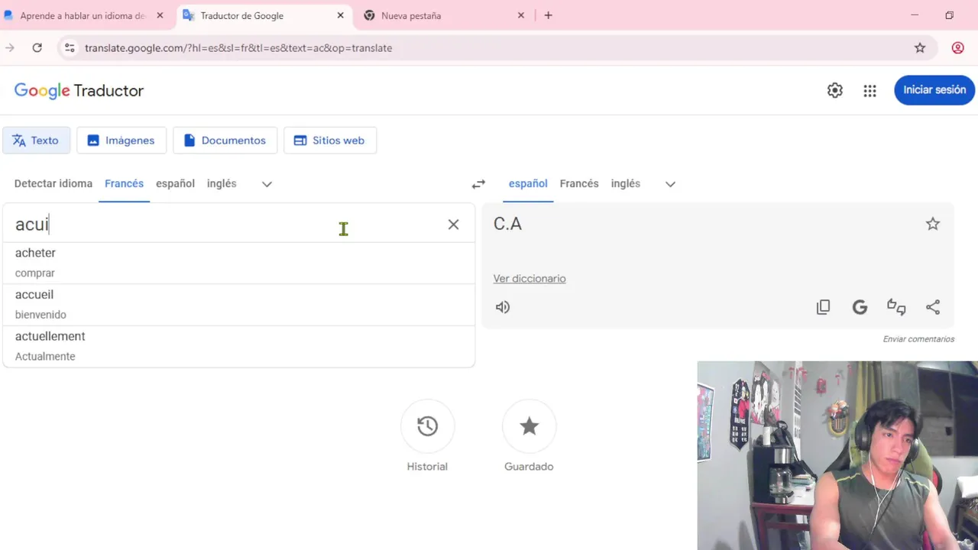Click the C.A translation result text
Viewport: 978px width, 550px height.
[508, 224]
